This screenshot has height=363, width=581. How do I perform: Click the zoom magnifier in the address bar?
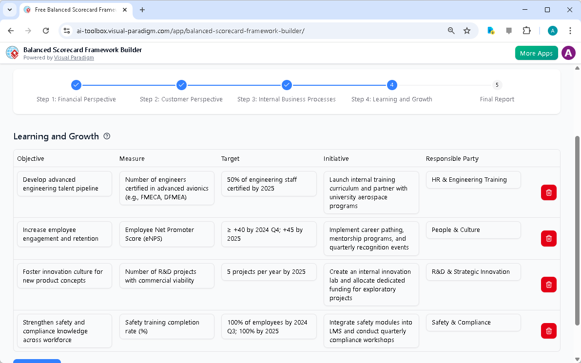click(451, 30)
